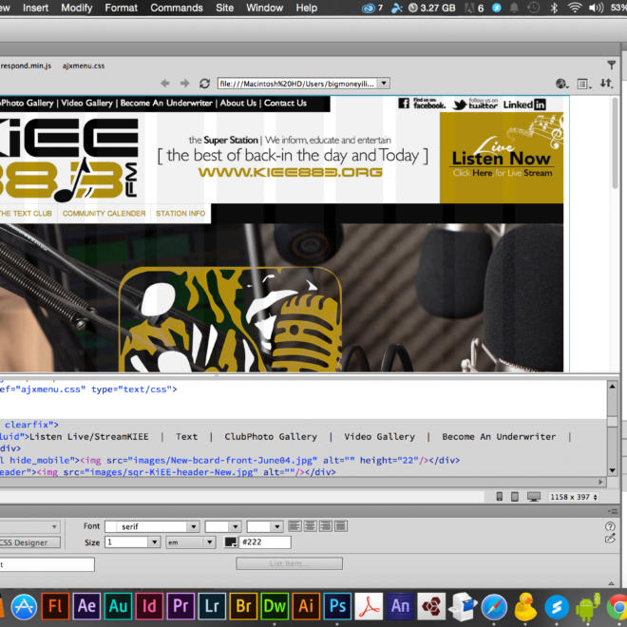The width and height of the screenshot is (627, 627).
Task: Toggle align center text button
Action: [309, 526]
